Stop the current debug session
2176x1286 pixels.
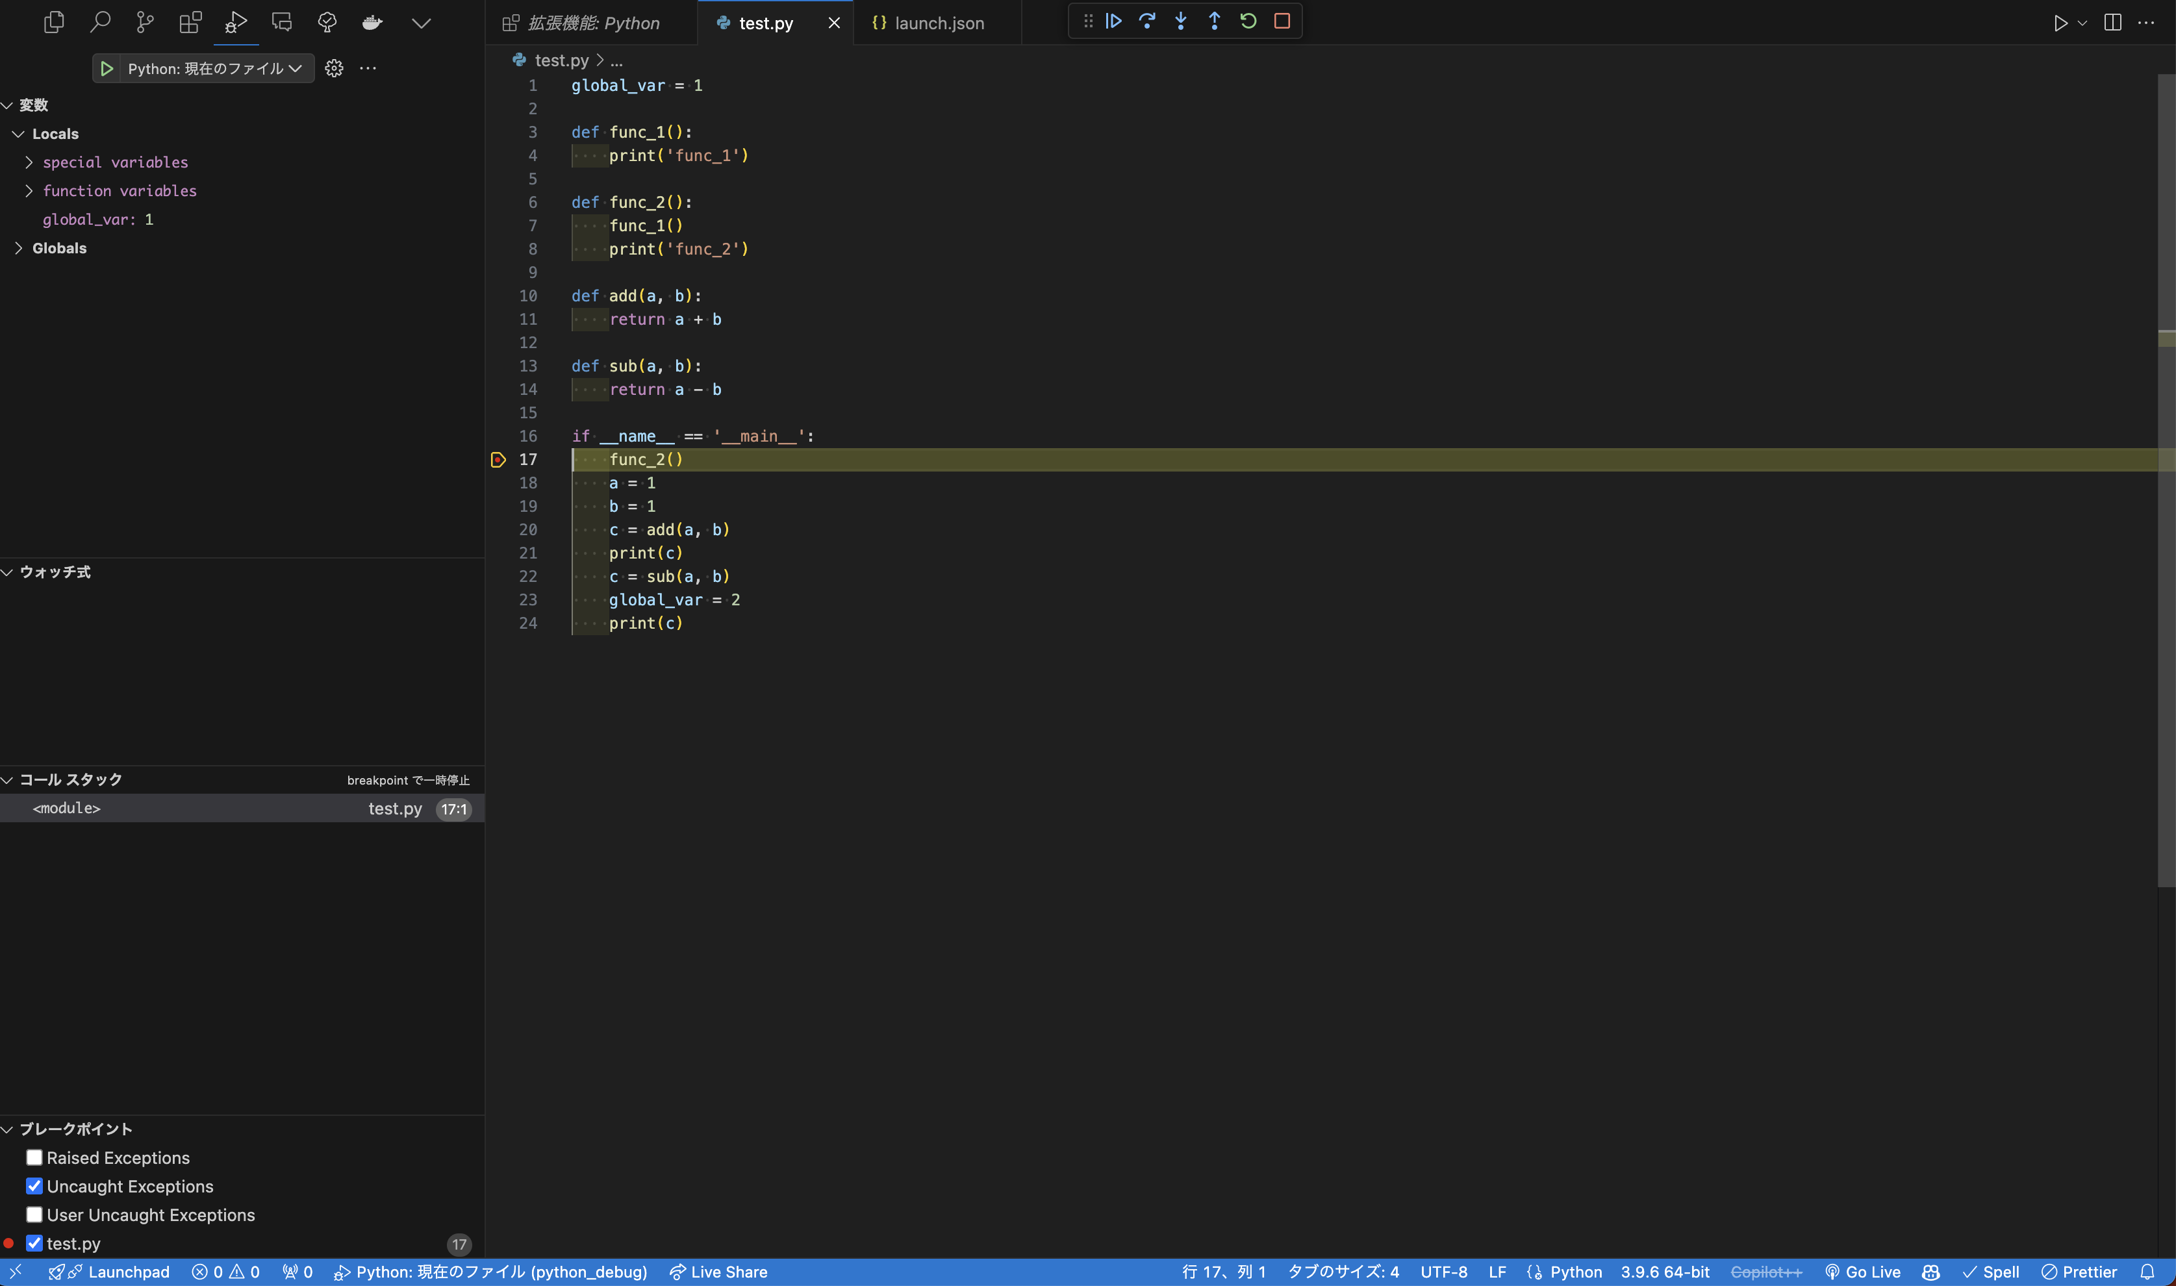pos(1282,21)
